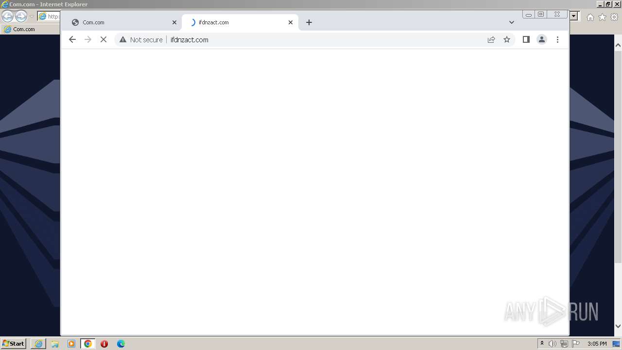Open the Windows Start menu
622x350 pixels.
click(13, 344)
